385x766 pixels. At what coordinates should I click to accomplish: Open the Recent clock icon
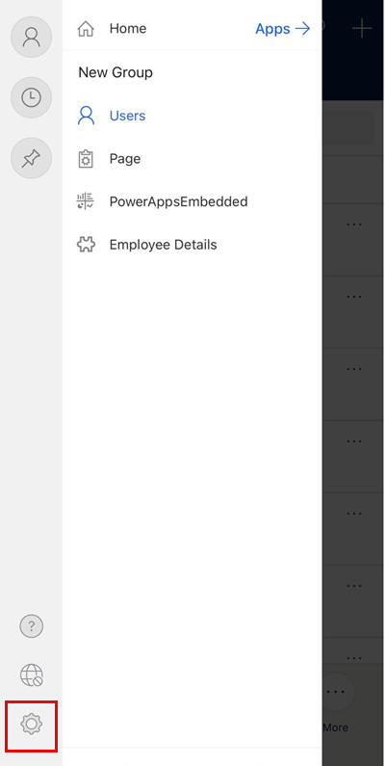click(31, 97)
